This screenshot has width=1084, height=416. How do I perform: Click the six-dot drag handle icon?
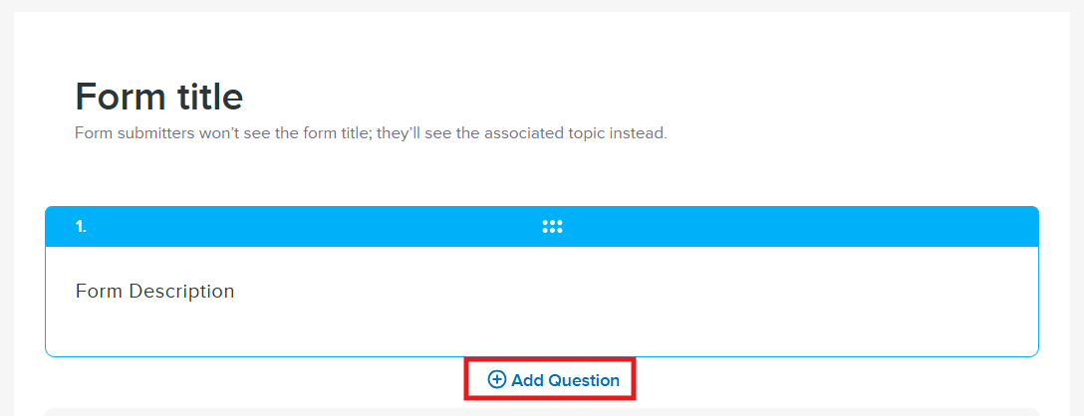click(x=552, y=227)
